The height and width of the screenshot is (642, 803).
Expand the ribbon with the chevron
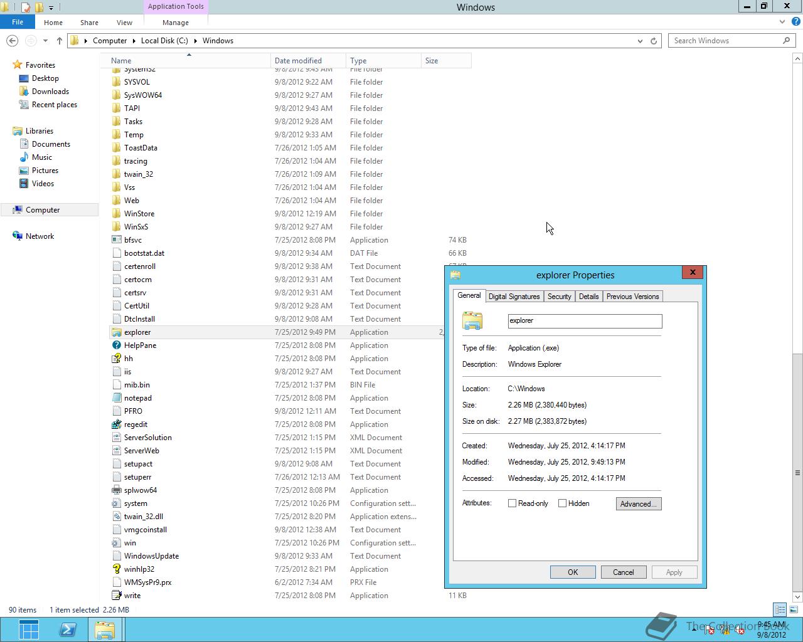point(782,22)
